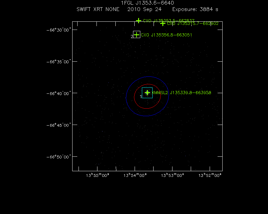Click the -66°35'00" declination axis label
This screenshot has height=214, width=268.
pos(59,62)
